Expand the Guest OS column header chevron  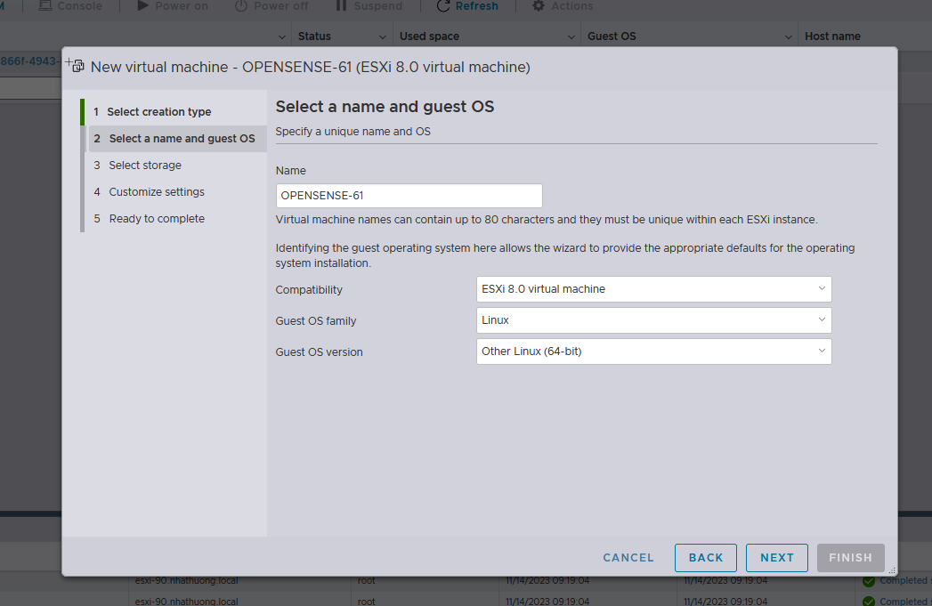[x=789, y=36]
